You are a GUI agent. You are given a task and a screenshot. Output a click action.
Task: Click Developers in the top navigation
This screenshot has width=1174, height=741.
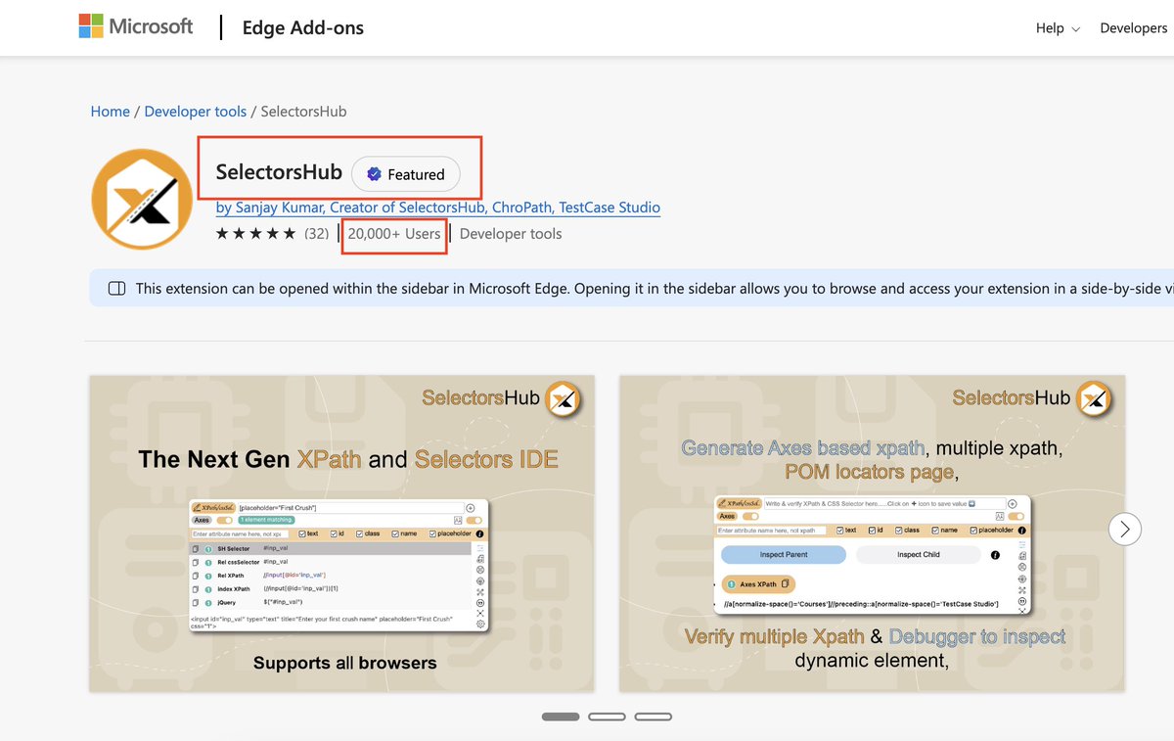click(x=1133, y=28)
